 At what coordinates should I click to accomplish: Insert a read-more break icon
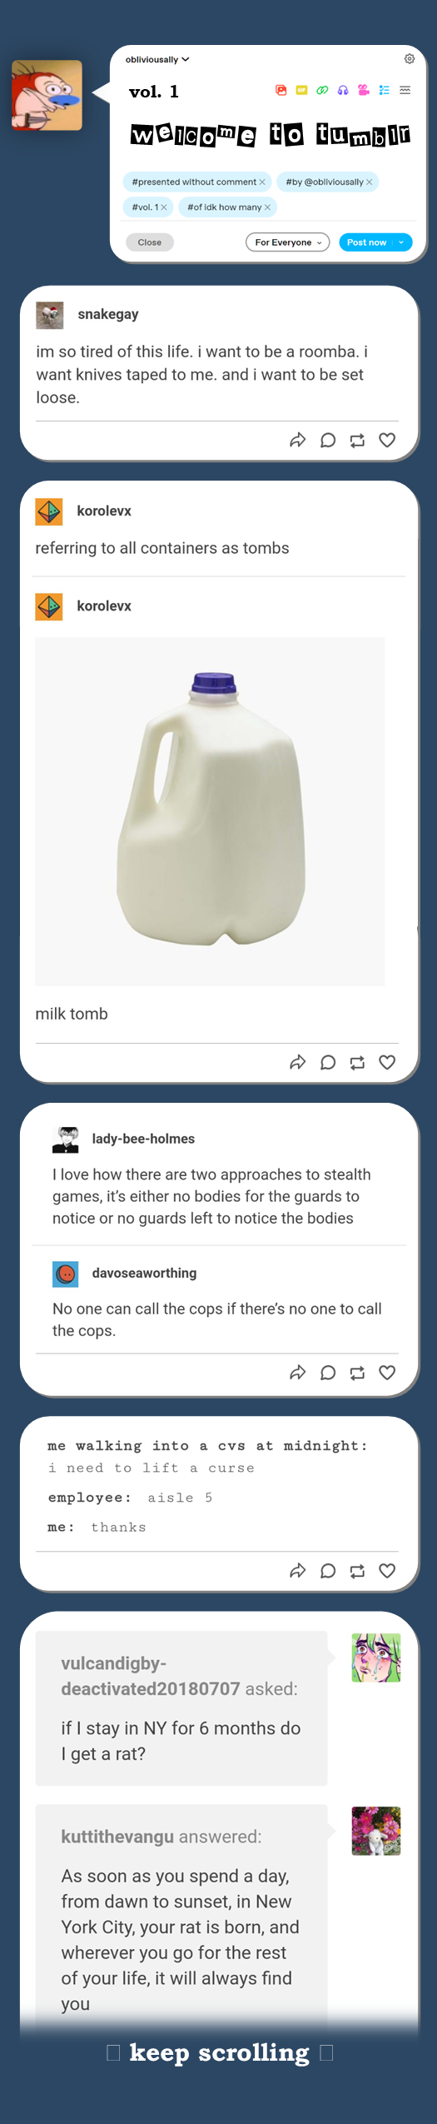405,90
